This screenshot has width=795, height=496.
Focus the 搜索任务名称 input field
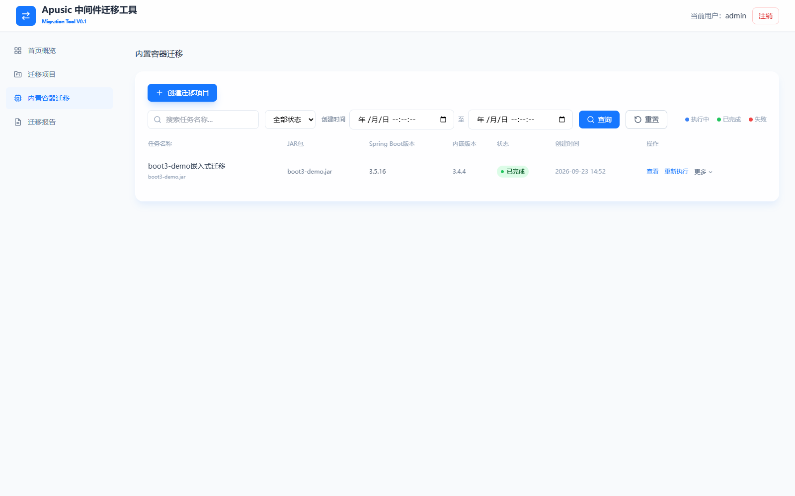[203, 120]
